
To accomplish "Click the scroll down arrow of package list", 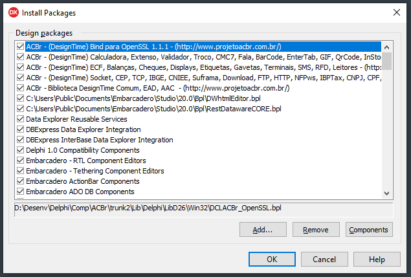I will (x=386, y=194).
